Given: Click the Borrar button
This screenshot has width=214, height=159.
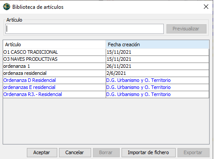Looking at the screenshot, I should 106,152.
